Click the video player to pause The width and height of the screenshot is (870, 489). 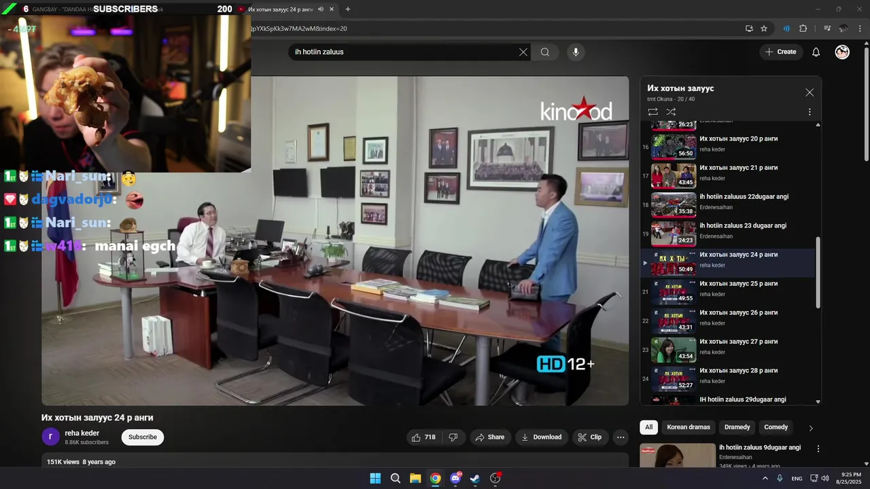coord(335,241)
